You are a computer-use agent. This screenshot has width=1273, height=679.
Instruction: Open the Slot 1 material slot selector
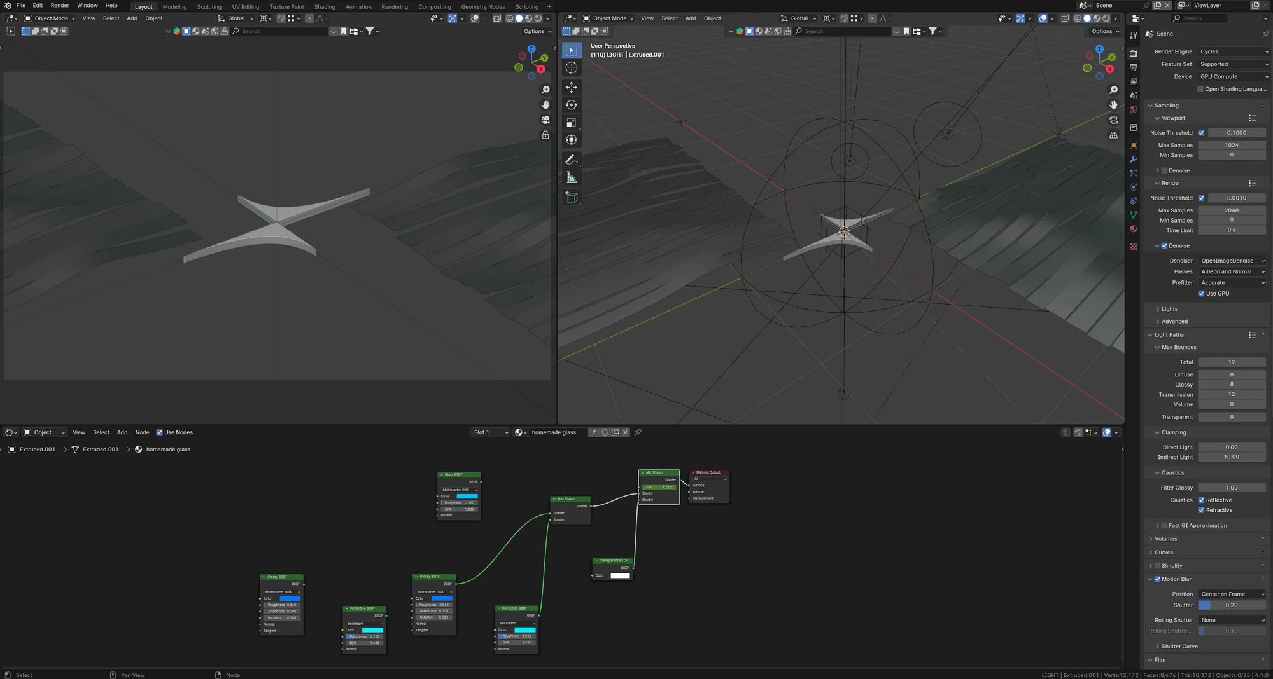click(490, 432)
